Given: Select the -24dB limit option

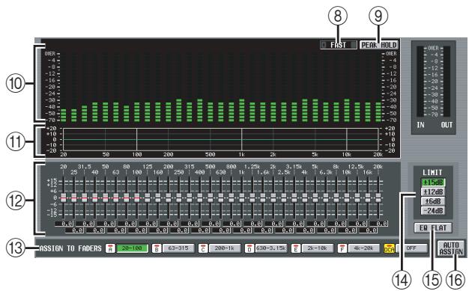Looking at the screenshot, I should 433,210.
